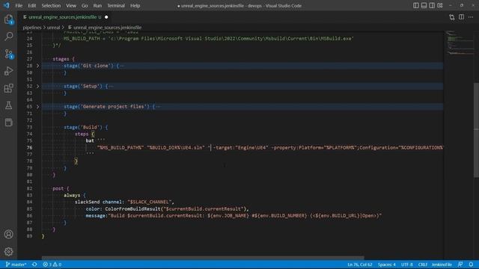
Task: Open the Accounts menu icon
Action: (x=8, y=234)
